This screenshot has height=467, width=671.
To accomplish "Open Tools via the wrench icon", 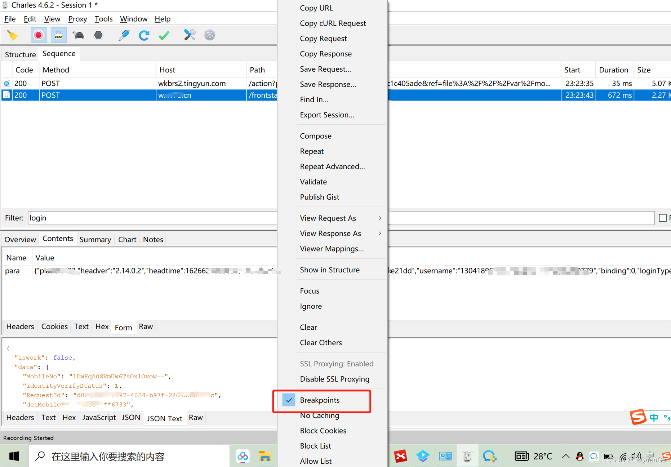I will pos(190,35).
